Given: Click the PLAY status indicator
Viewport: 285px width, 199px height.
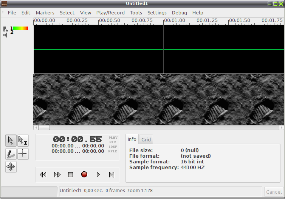Looking at the screenshot, I should pyautogui.click(x=113, y=138).
